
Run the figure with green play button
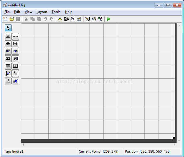tap(108, 19)
